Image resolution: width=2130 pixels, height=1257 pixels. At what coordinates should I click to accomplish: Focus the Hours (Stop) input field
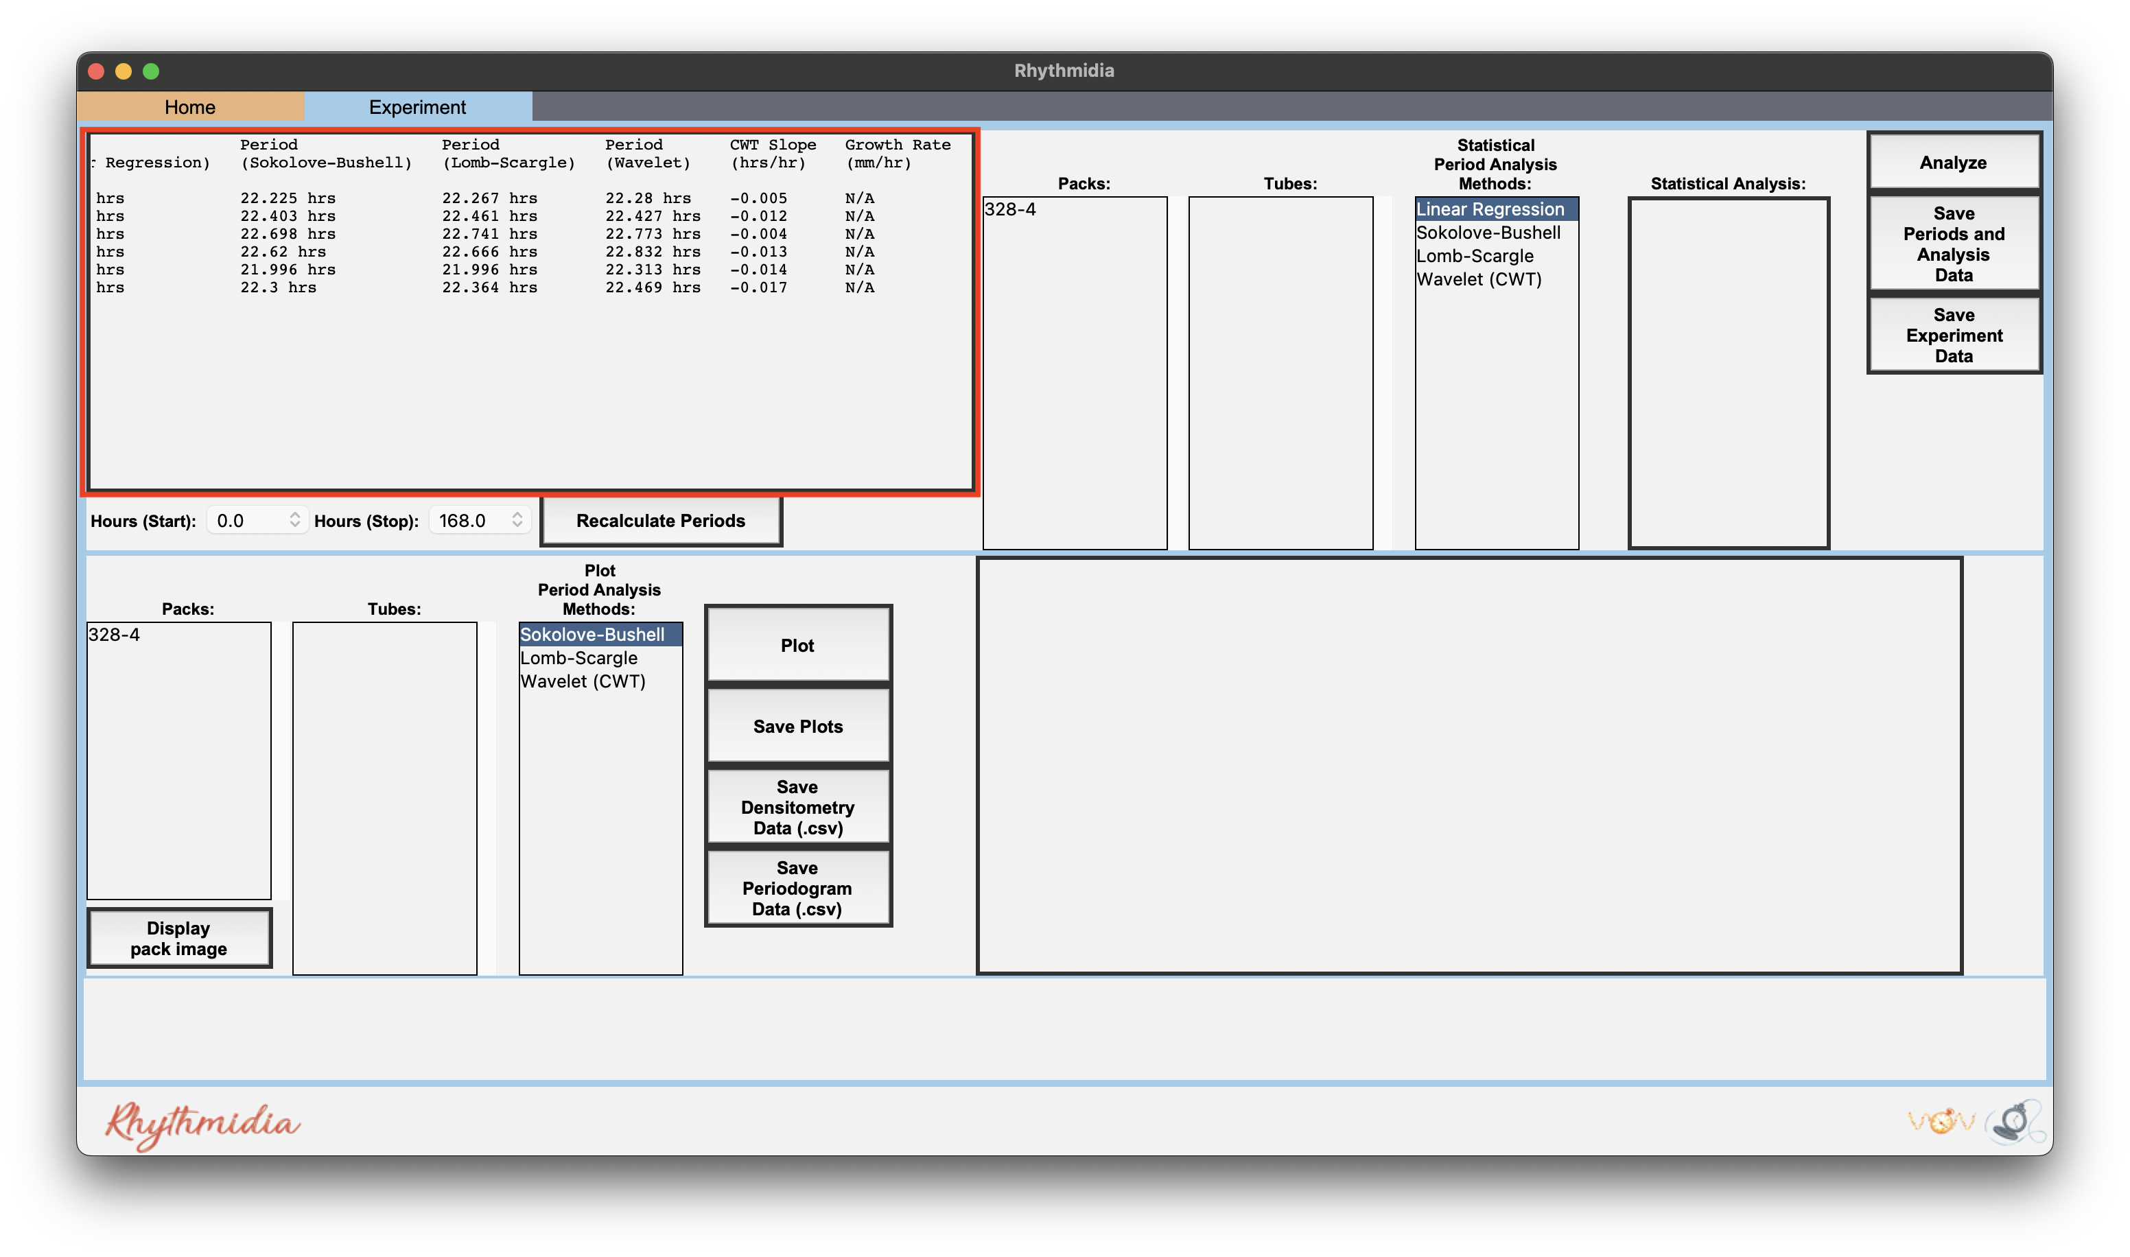470,520
